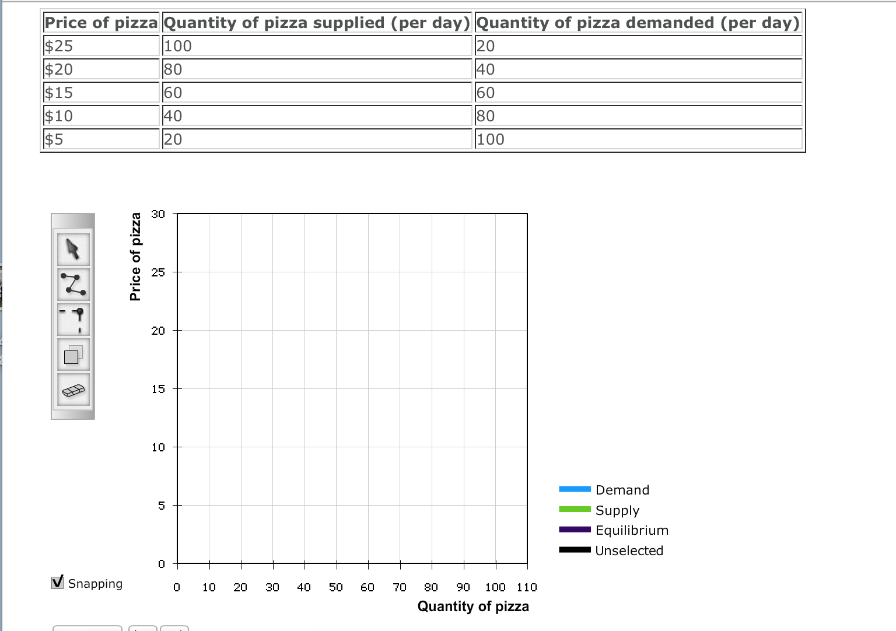Select the overlapping squares area tool
The image size is (896, 631).
point(73,355)
